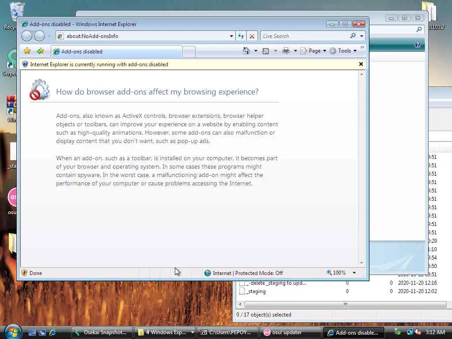Click the status bar shield icon next to Done

point(24,273)
